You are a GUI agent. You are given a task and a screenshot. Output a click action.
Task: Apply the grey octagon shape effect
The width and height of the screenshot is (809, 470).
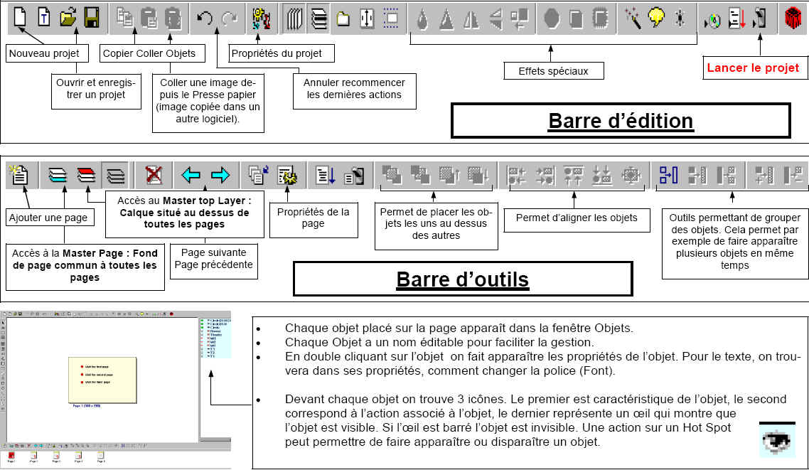[552, 19]
